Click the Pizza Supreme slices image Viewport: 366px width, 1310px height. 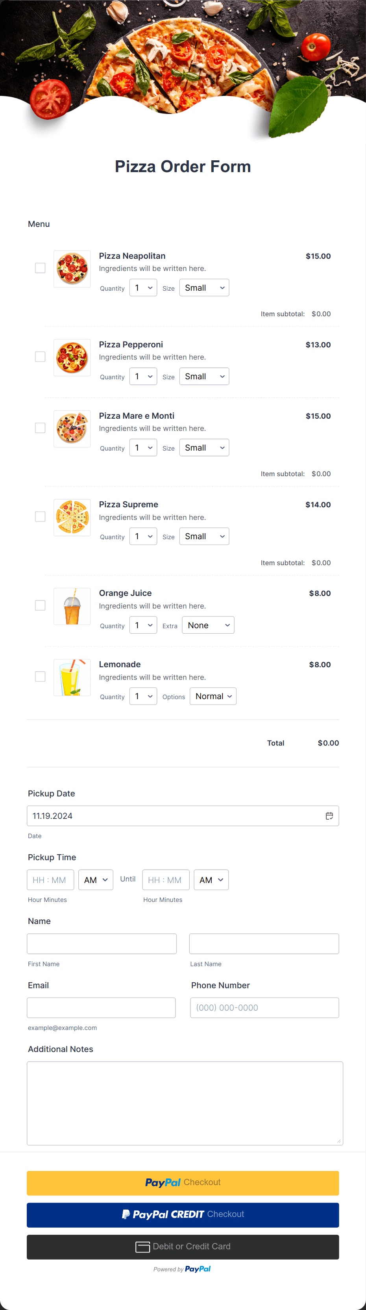point(72,517)
